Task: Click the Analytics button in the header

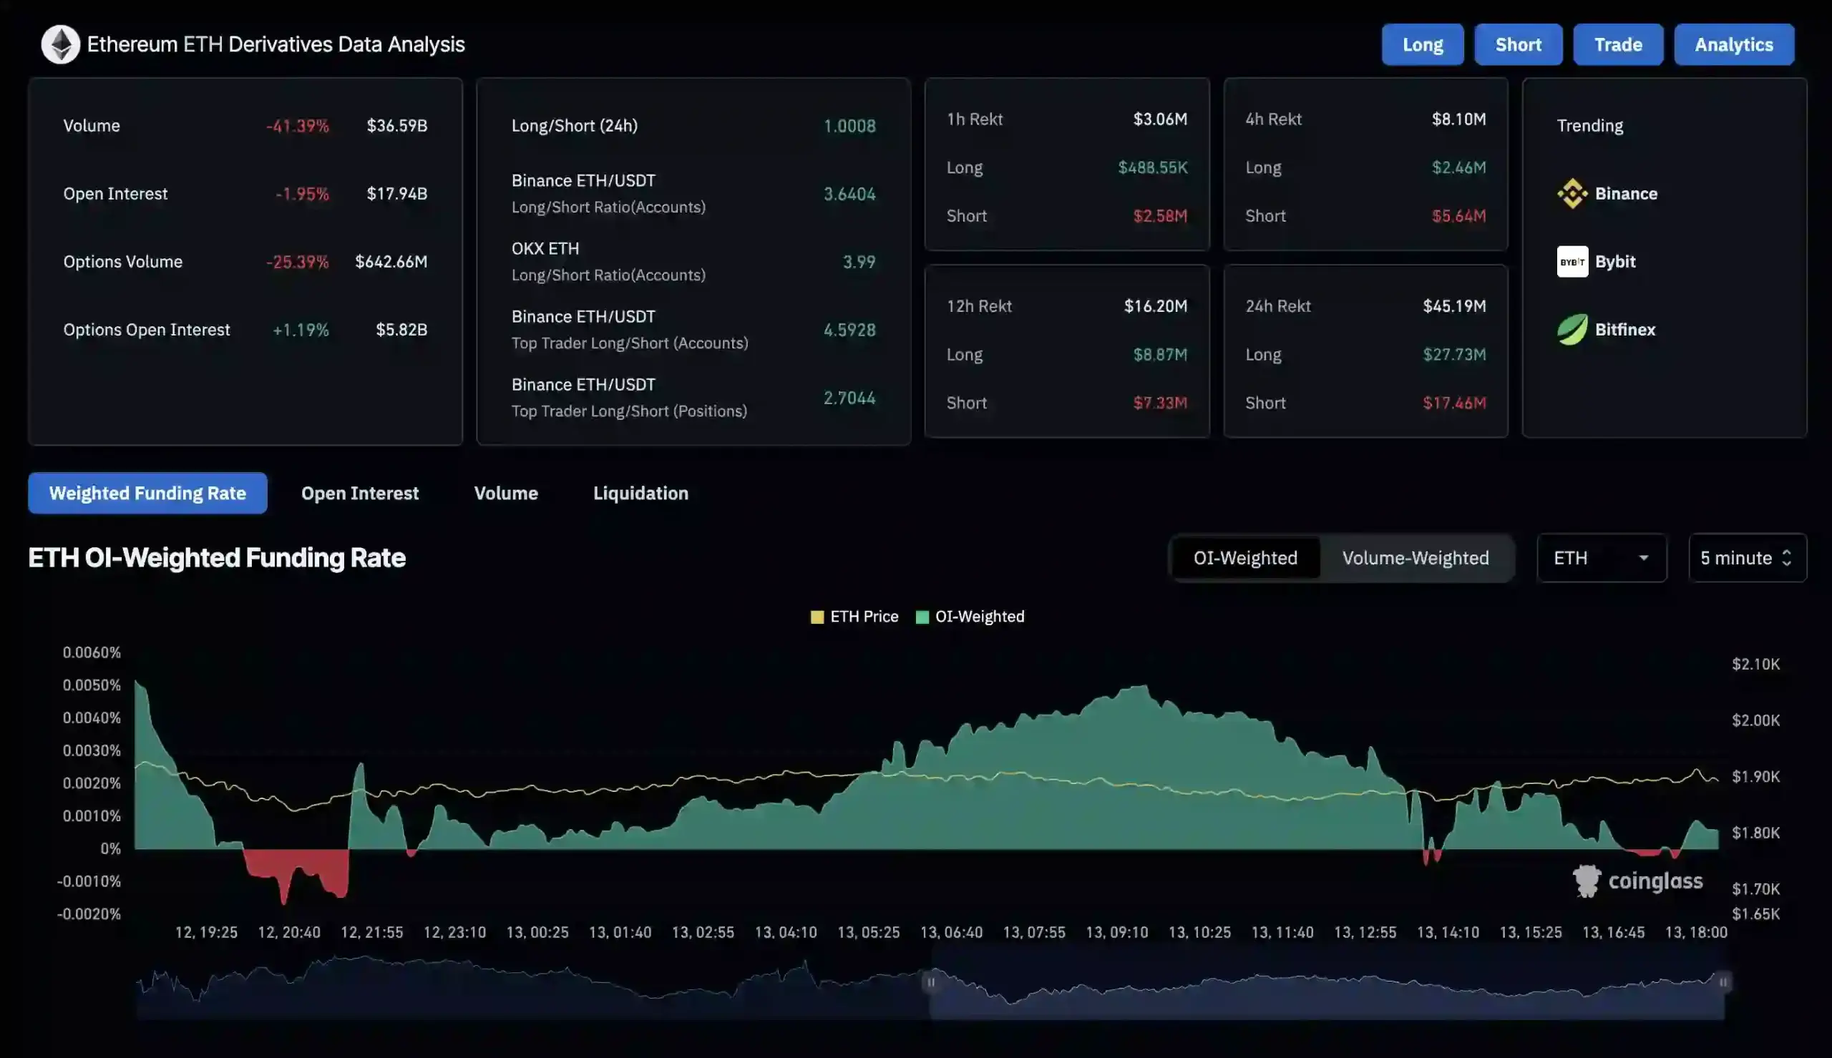Action: point(1733,44)
